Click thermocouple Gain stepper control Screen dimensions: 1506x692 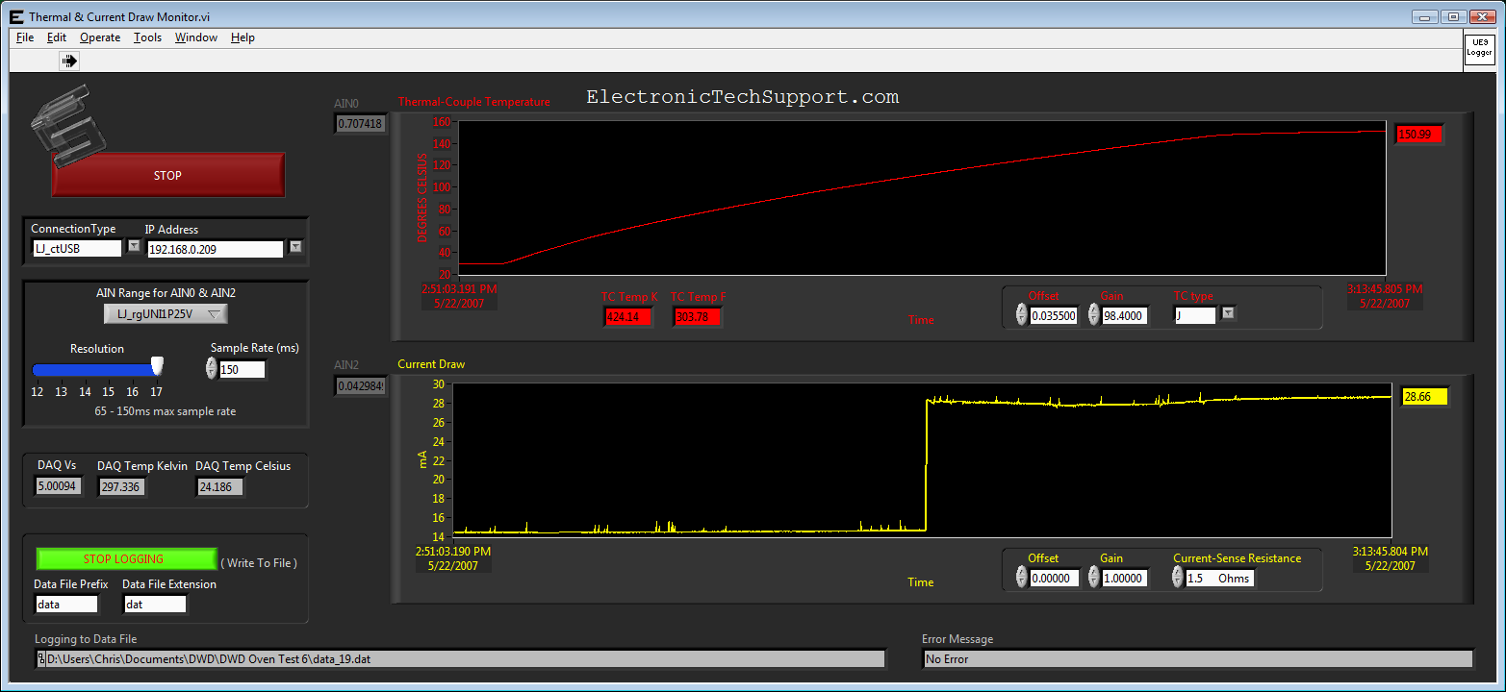pos(1094,314)
